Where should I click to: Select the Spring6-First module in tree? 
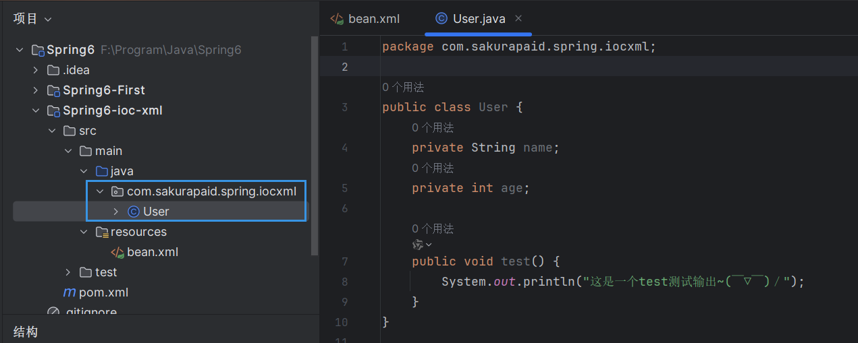tap(104, 90)
